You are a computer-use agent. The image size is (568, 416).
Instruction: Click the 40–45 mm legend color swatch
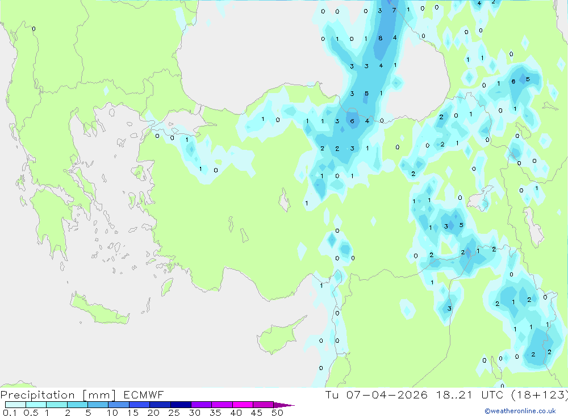coord(243,405)
